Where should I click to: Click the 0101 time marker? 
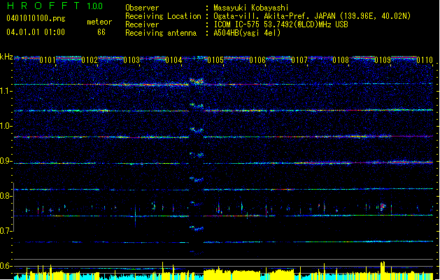coord(48,59)
